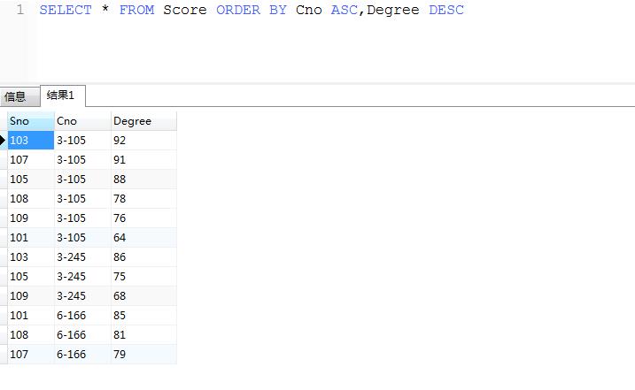The image size is (635, 390).
Task: Select the 结果1 tab
Action: click(63, 96)
